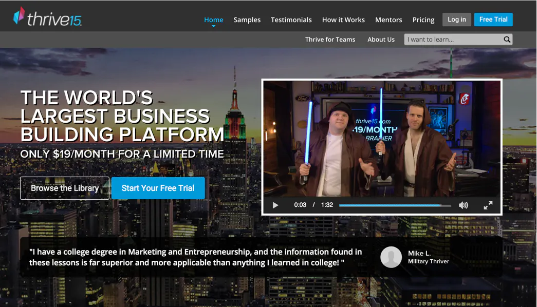Open Thrive for Teams link

pos(330,40)
